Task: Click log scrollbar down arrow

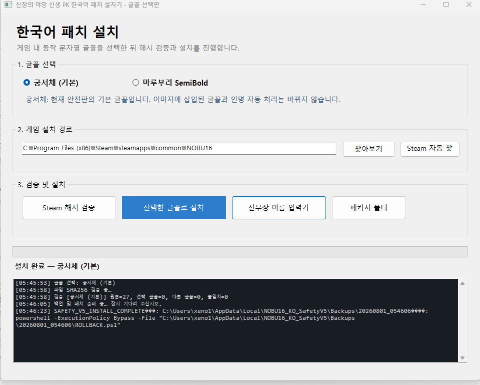Action: (x=462, y=358)
